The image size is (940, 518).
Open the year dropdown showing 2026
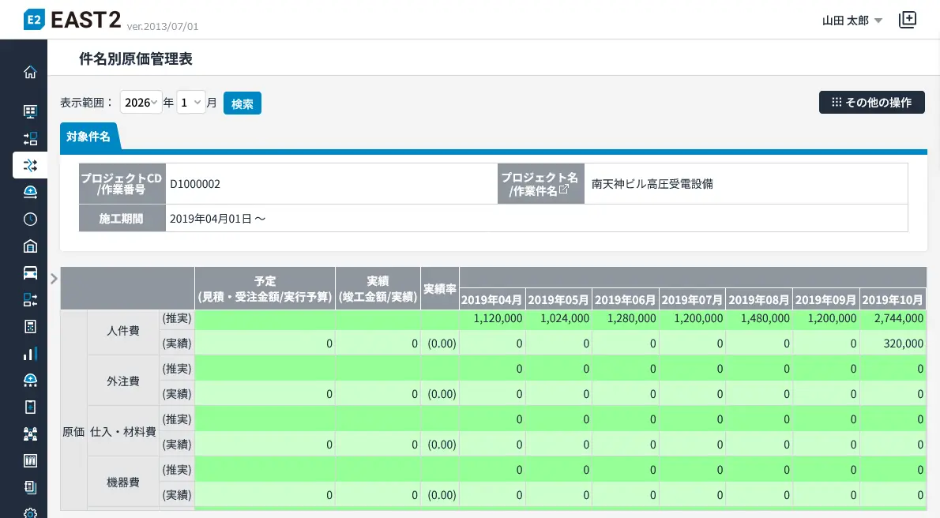(141, 103)
